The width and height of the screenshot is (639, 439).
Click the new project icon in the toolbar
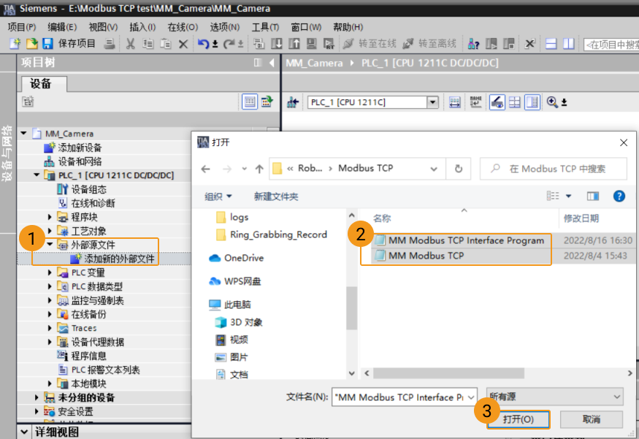coord(15,43)
